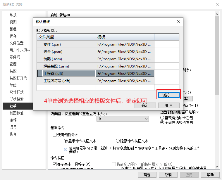Select 零件间 in the options list
The height and width of the screenshot is (180, 222).
click(15, 57)
